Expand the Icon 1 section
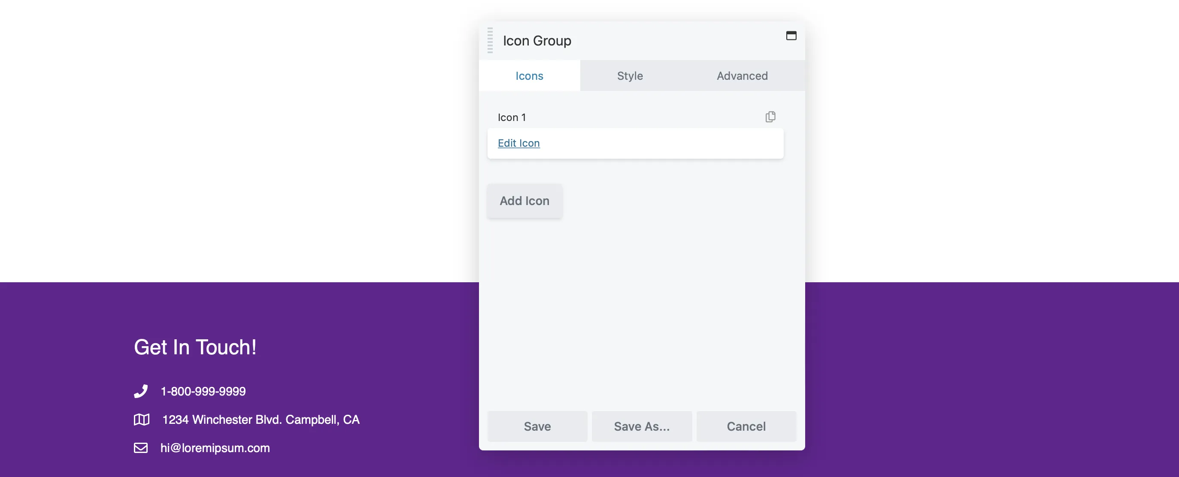The image size is (1179, 477). (511, 116)
